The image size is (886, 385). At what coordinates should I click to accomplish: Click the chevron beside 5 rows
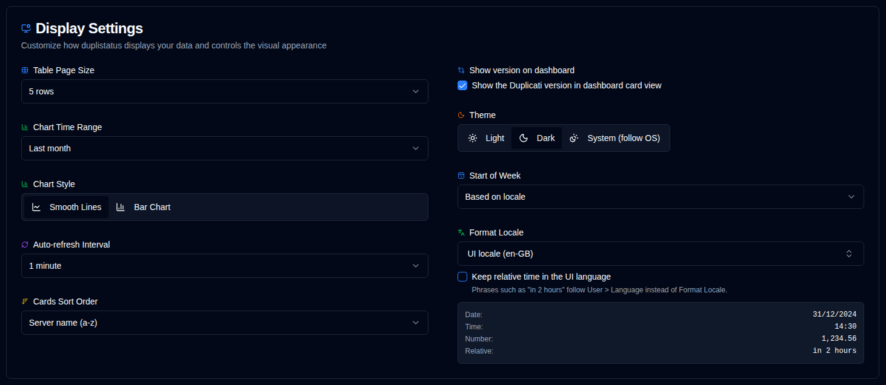[x=416, y=91]
